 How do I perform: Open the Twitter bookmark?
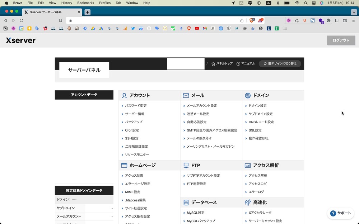(133, 29)
